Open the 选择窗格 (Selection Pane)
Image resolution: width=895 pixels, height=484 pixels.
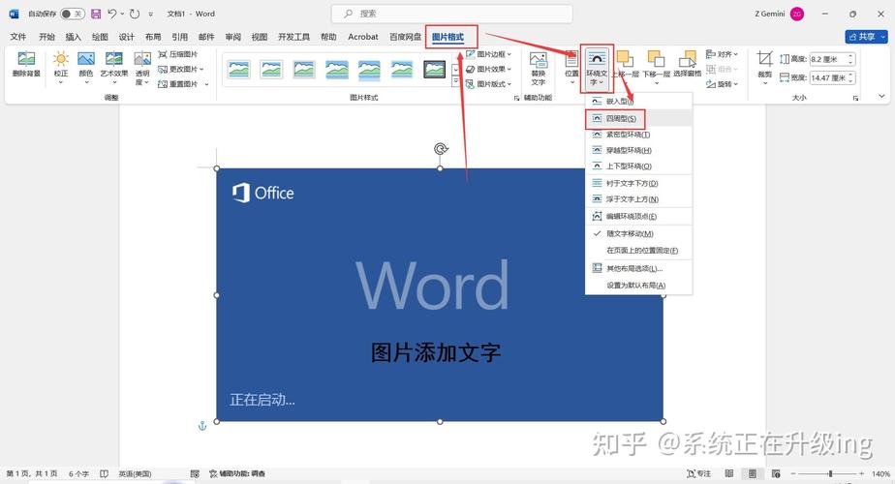tap(688, 64)
